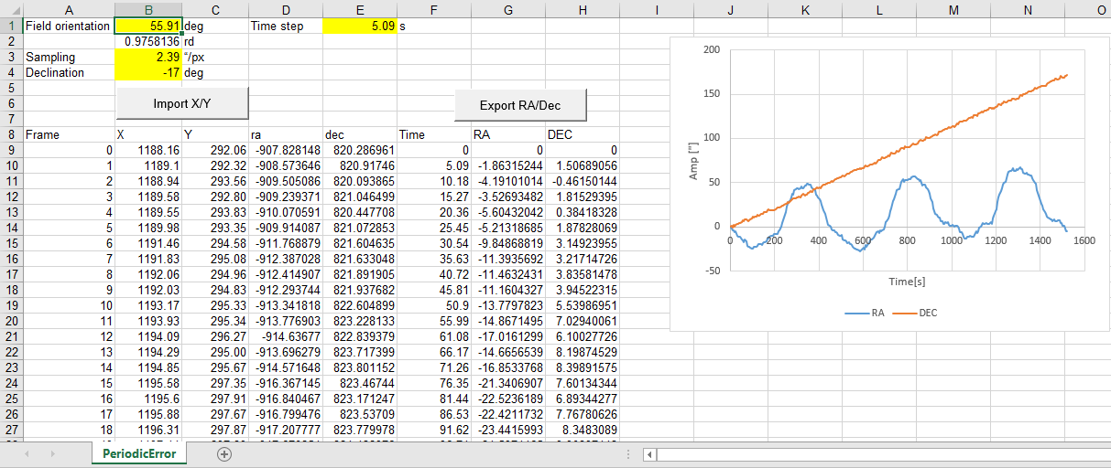Click the X value 1196.31 cell
This screenshot has height=468, width=1111.
(x=148, y=430)
